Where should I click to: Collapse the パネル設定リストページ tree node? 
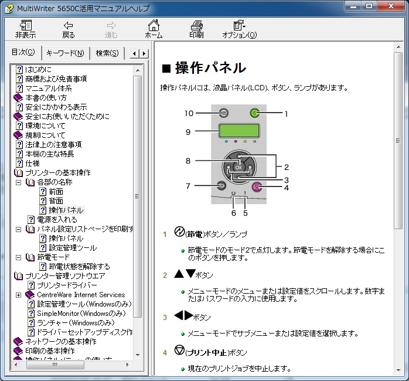click(18, 229)
